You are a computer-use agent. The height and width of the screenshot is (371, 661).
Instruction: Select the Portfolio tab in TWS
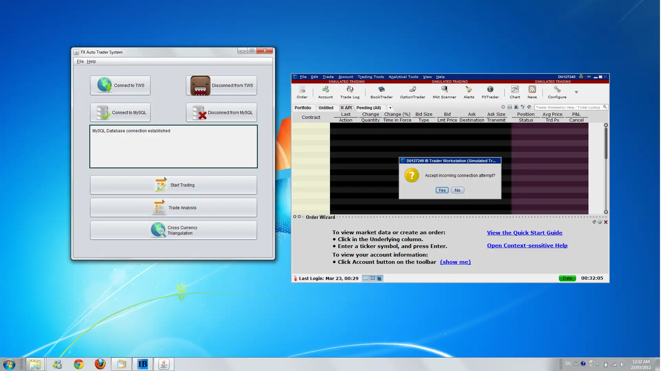coord(303,108)
